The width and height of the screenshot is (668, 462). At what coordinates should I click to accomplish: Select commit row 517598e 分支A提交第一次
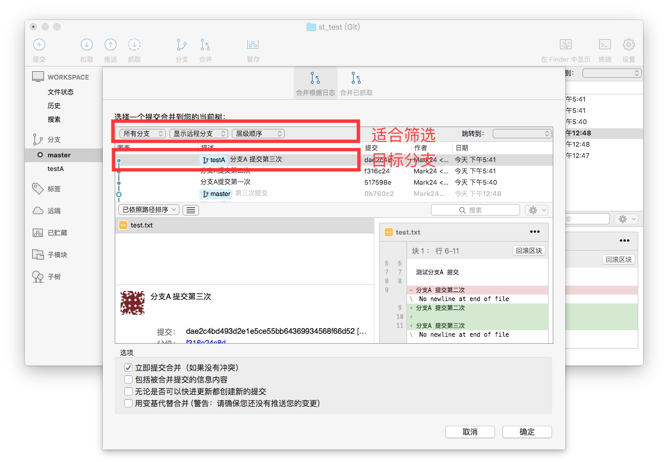pyautogui.click(x=334, y=182)
